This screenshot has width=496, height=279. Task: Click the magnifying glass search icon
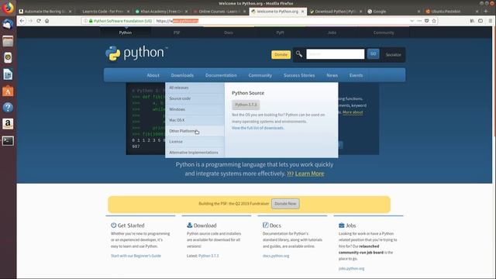299,54
